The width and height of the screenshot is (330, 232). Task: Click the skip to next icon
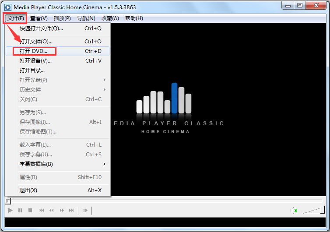coord(72,211)
